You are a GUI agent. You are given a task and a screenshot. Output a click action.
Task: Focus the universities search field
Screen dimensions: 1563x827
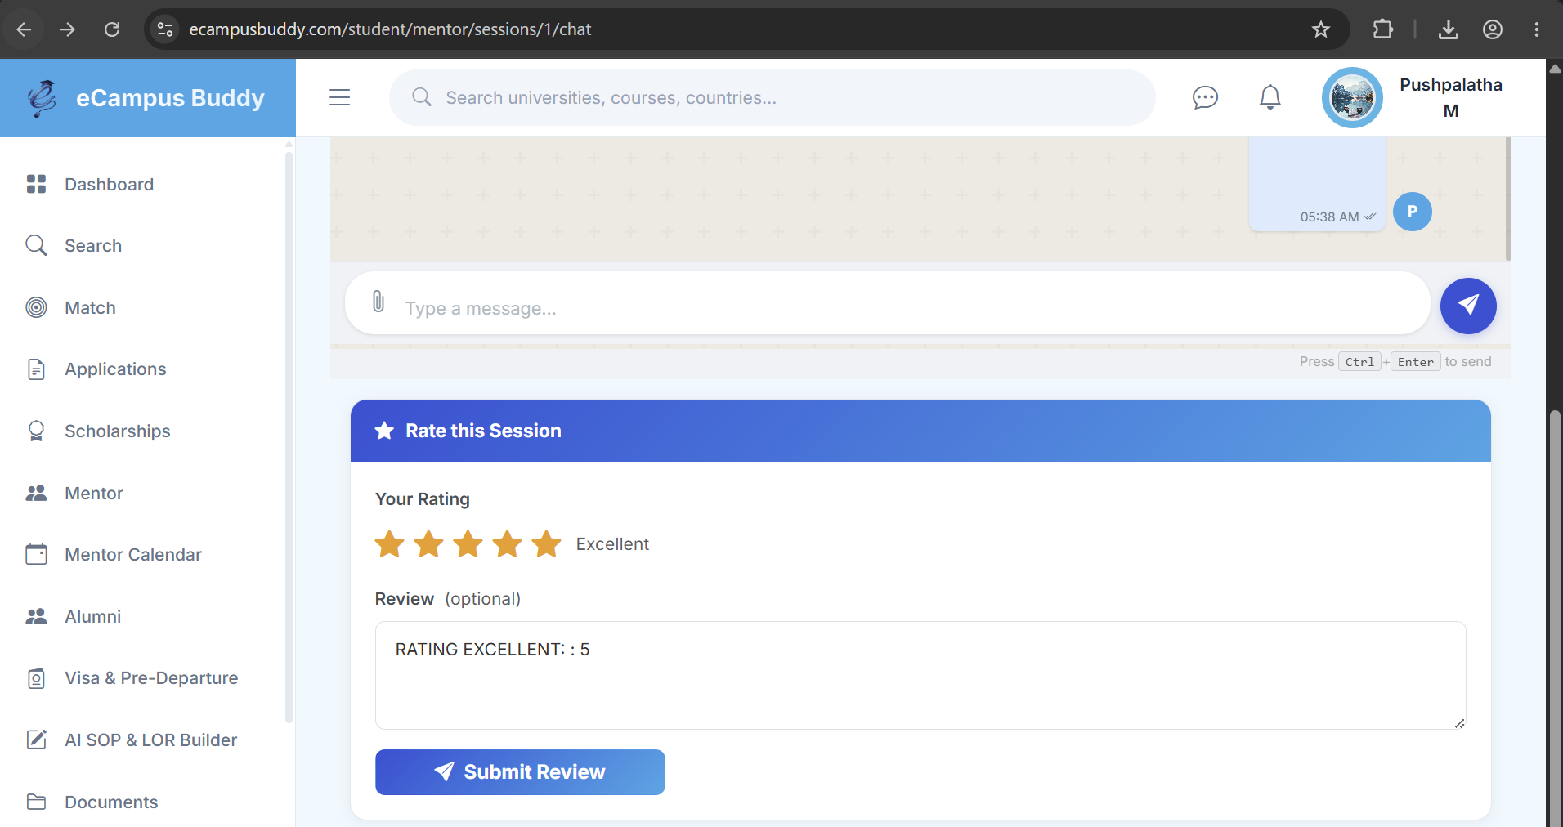773,98
